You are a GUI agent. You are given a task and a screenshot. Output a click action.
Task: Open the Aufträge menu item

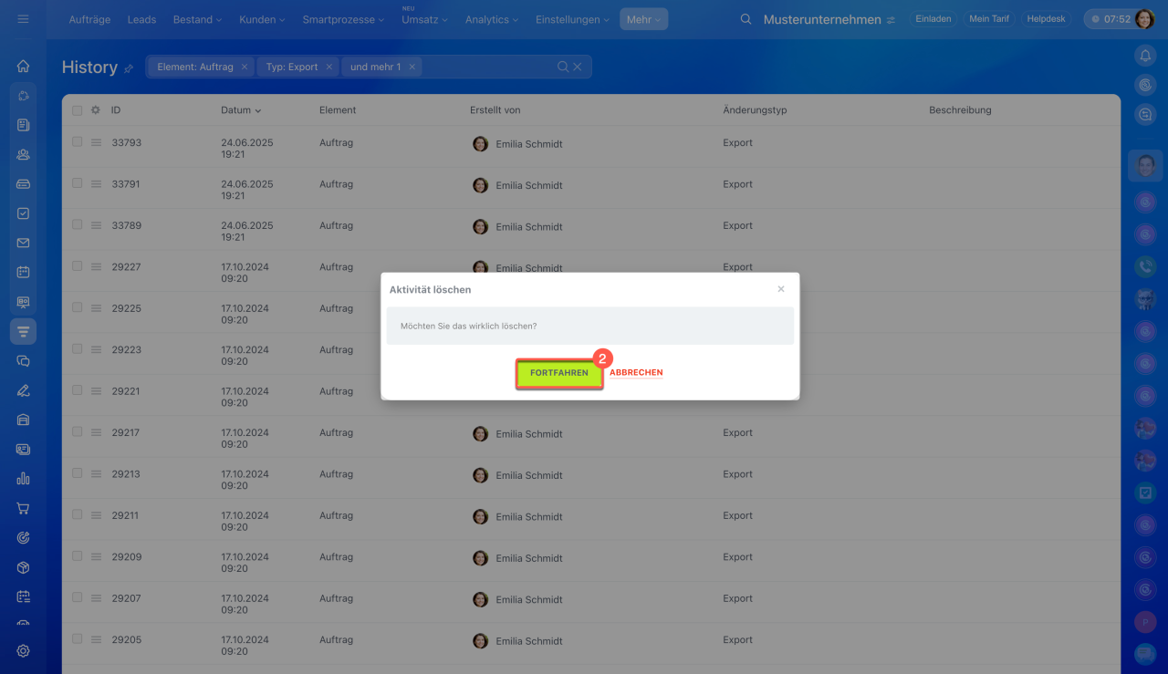coord(90,19)
